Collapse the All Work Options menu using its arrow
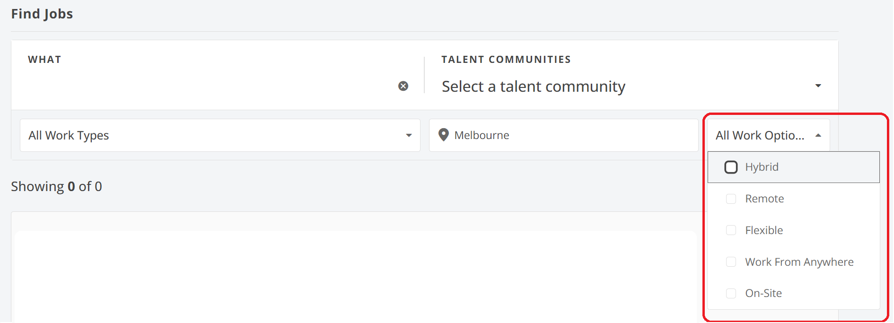This screenshot has width=894, height=323. [818, 135]
